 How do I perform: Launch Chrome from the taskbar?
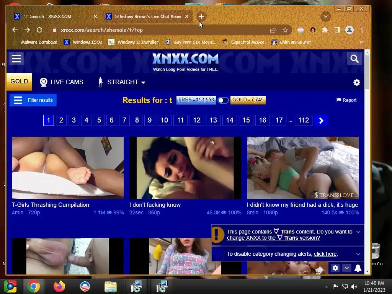coord(34,286)
